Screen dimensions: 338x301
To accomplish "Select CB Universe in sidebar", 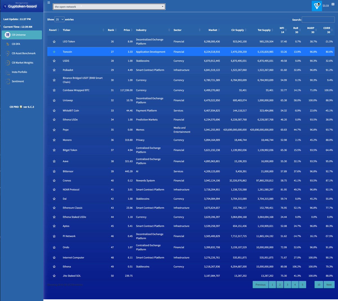I will (22, 35).
